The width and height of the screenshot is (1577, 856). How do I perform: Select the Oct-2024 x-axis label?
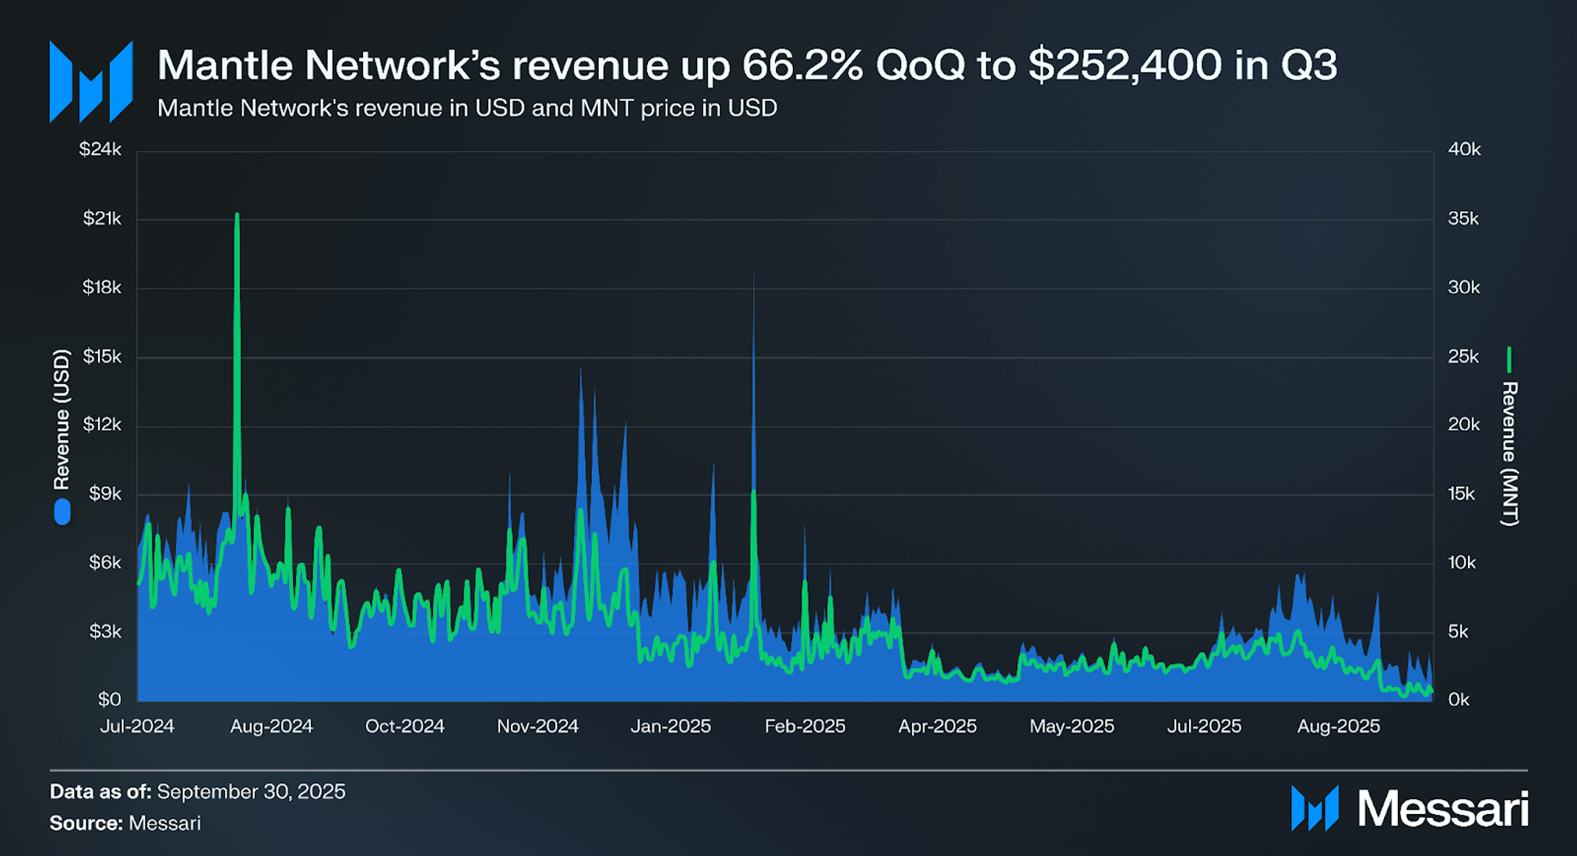pyautogui.click(x=404, y=726)
